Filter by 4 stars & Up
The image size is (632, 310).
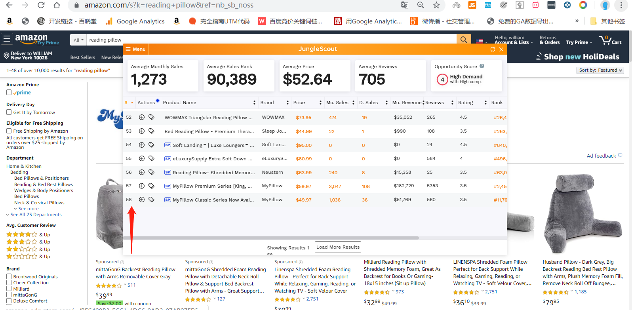pos(28,234)
